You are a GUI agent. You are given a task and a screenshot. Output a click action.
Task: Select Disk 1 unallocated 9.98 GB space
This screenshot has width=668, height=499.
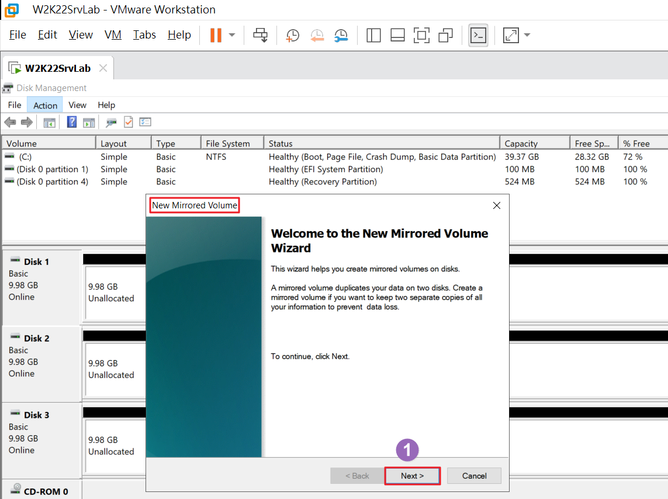(x=115, y=292)
